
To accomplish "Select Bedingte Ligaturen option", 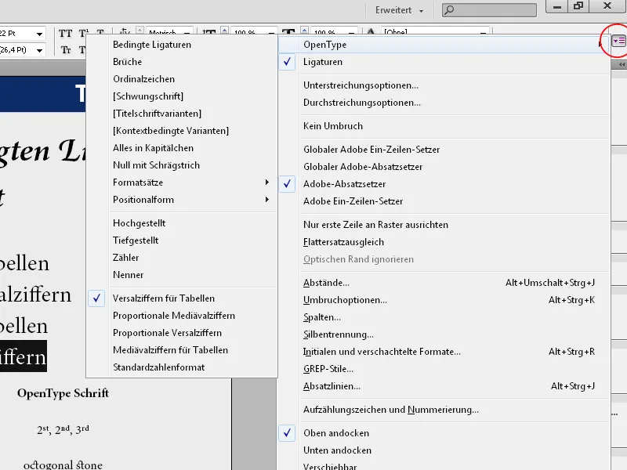I will tap(182, 45).
